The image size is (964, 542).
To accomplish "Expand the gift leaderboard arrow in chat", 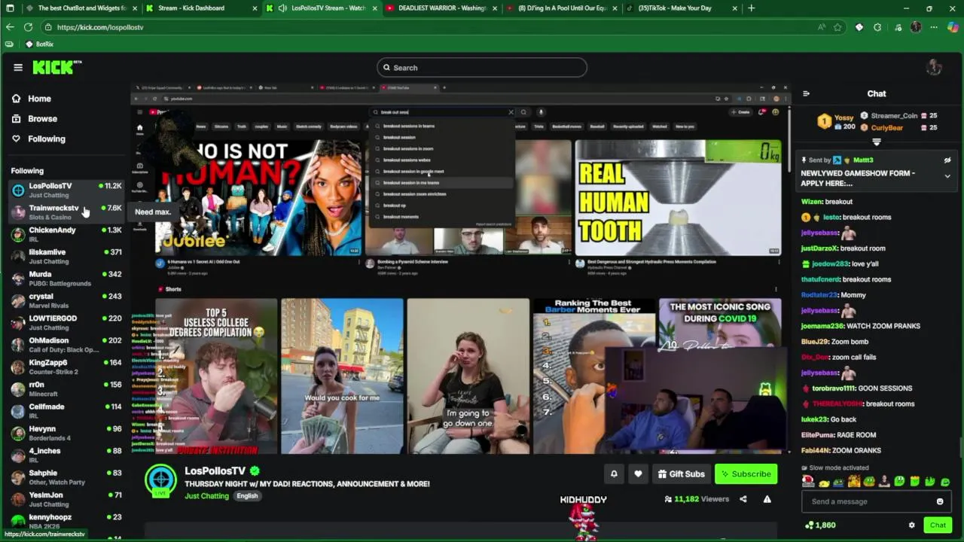I will tap(877, 142).
